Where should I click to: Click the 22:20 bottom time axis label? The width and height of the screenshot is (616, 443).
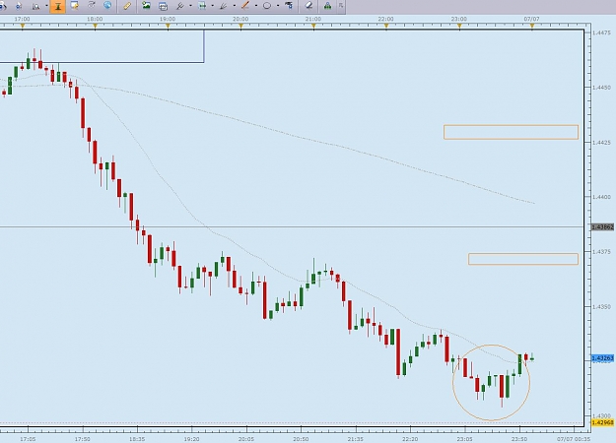tap(410, 439)
